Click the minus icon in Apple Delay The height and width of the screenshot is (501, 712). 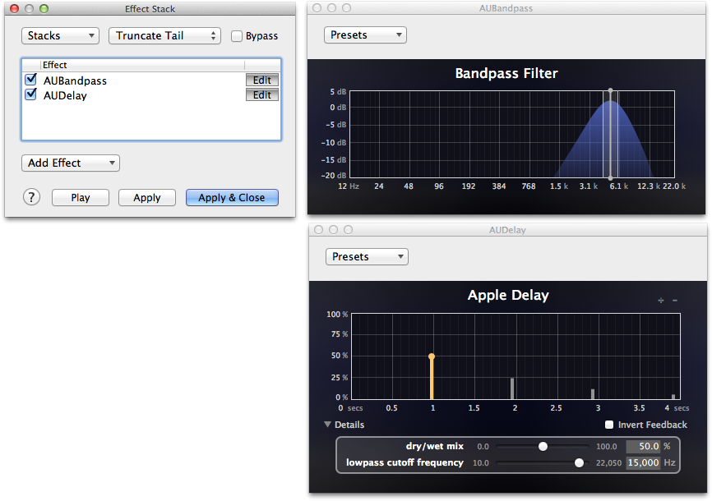tap(675, 301)
